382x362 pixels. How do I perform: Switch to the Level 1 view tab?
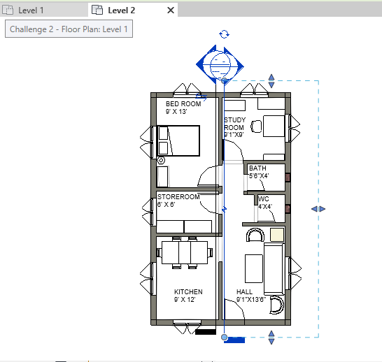[44, 10]
